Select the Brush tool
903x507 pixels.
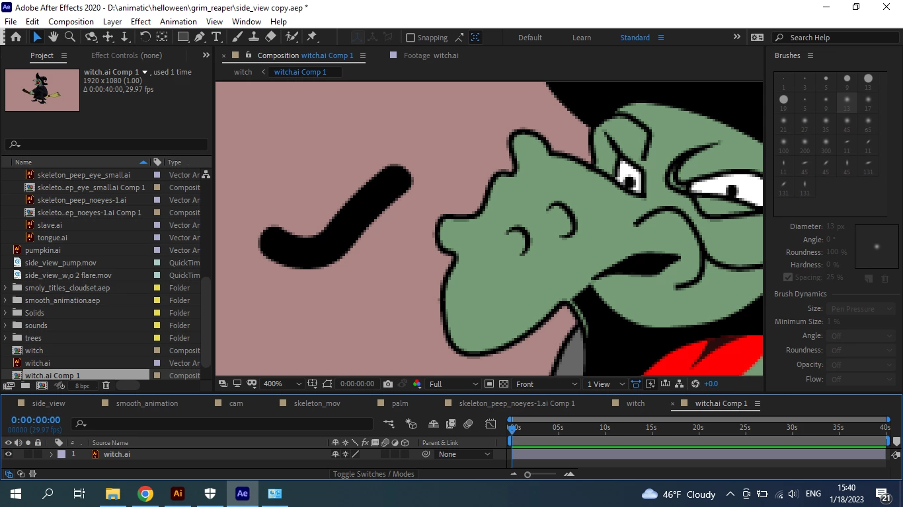237,38
